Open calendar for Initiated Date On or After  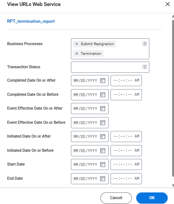103,136
